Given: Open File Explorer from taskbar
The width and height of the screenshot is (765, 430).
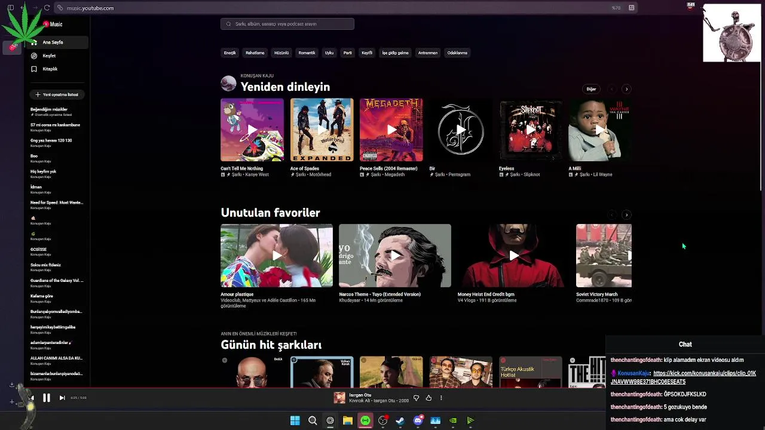Looking at the screenshot, I should click(x=347, y=420).
